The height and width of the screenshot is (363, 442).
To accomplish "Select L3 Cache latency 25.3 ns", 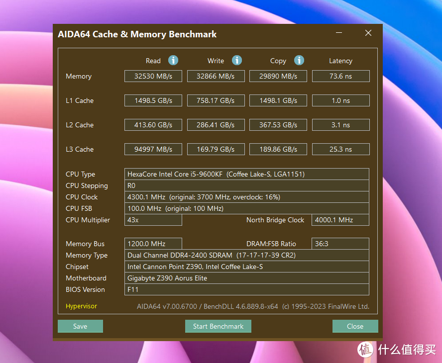I will [341, 149].
